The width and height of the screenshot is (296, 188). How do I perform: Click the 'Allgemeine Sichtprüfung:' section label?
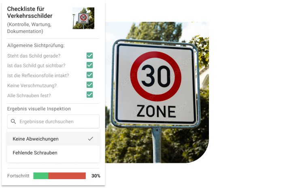pyautogui.click(x=36, y=45)
